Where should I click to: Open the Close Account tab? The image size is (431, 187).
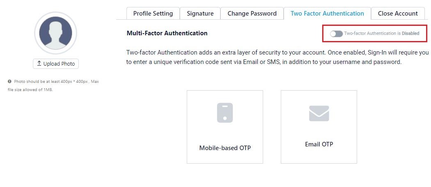pyautogui.click(x=398, y=14)
